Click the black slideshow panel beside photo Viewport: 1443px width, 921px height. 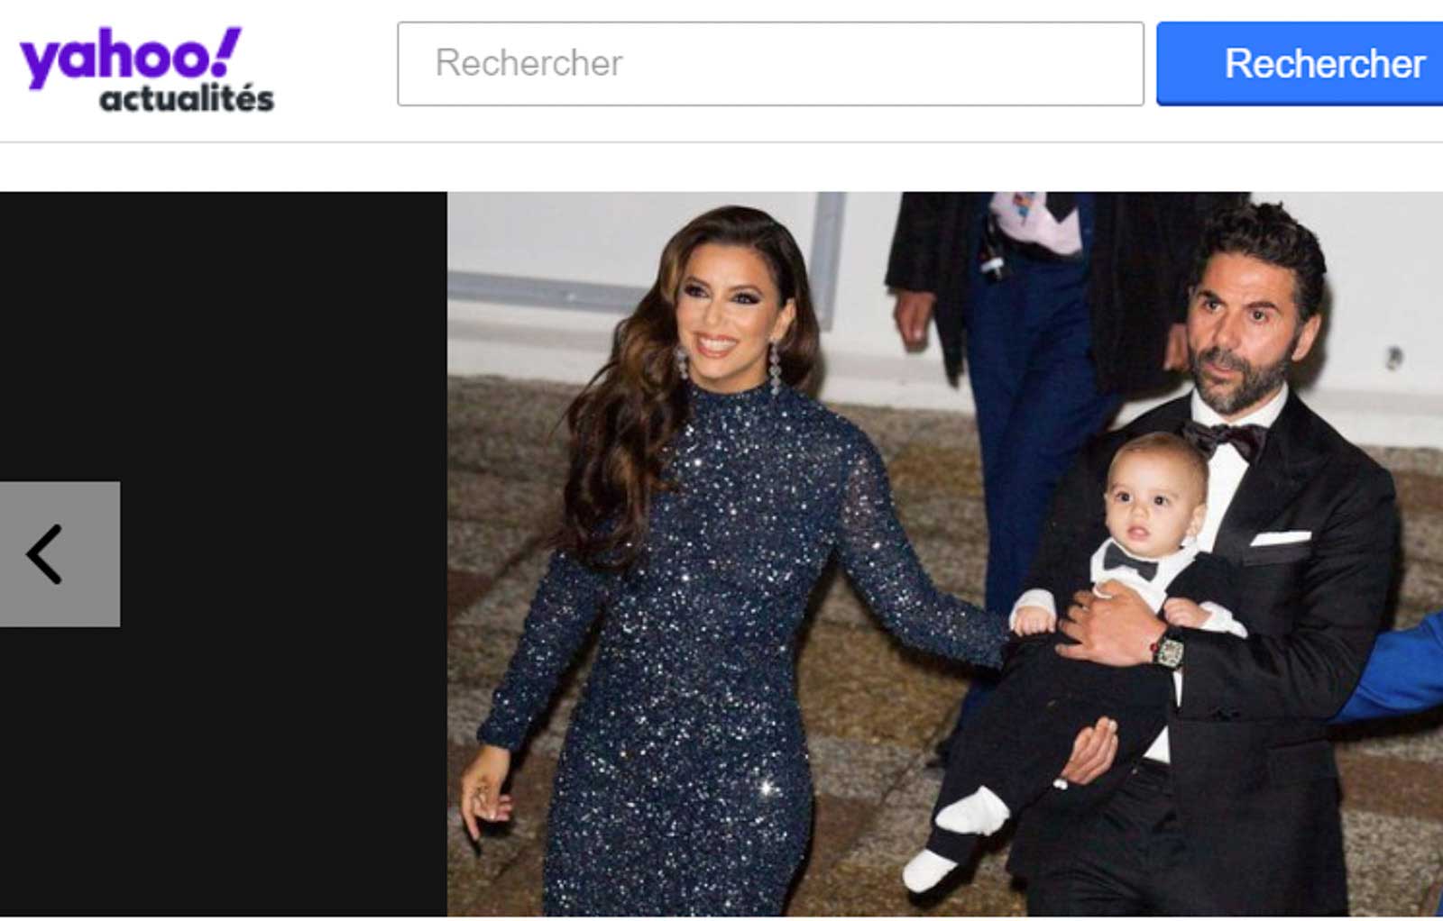coord(224,554)
